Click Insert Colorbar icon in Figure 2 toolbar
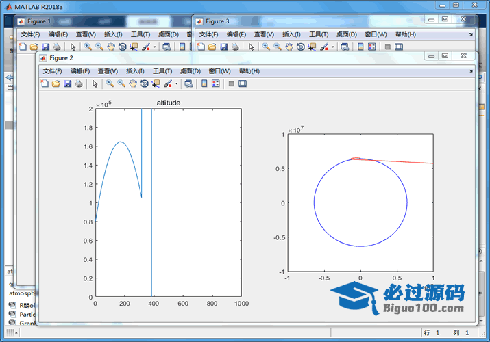This screenshot has width=490, height=342. [x=204, y=83]
